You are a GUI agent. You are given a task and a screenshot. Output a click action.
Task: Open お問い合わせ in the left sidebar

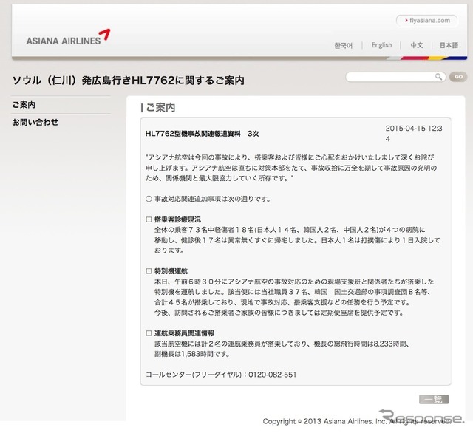35,122
